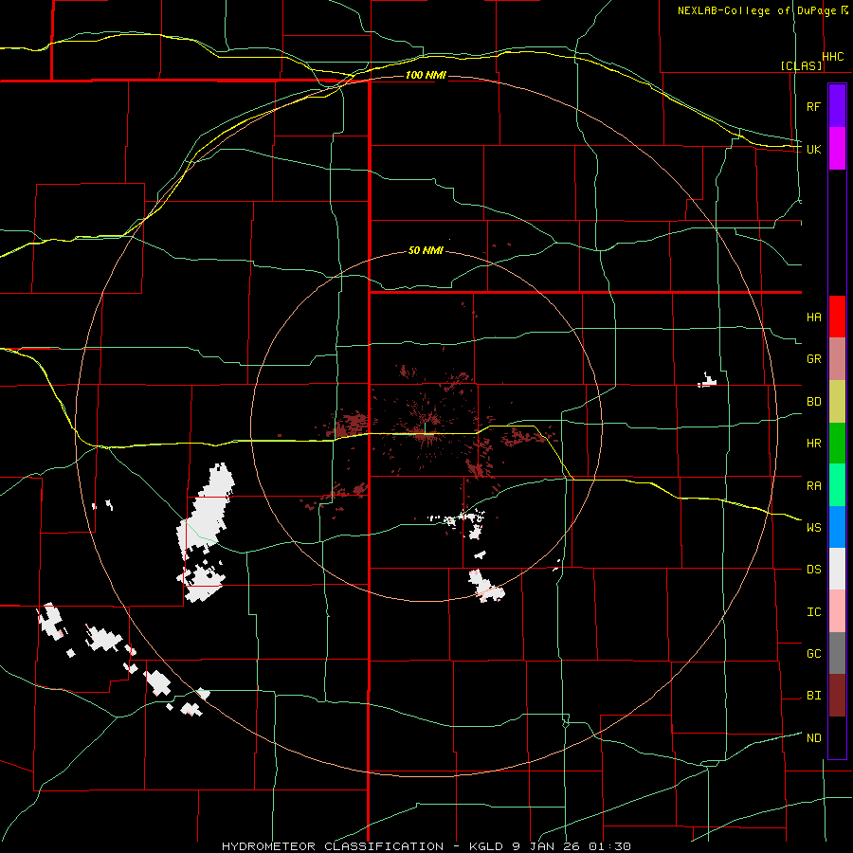Click the WS legend label
Screen dimensions: 853x853
[x=813, y=528]
